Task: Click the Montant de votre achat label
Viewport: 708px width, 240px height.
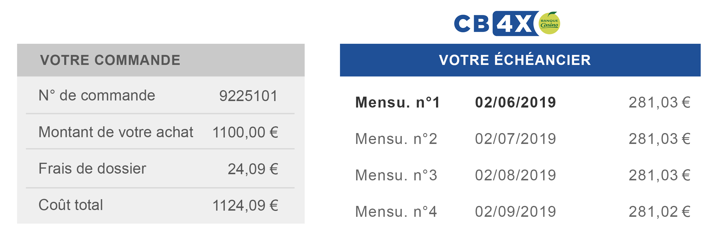Action: (x=116, y=132)
